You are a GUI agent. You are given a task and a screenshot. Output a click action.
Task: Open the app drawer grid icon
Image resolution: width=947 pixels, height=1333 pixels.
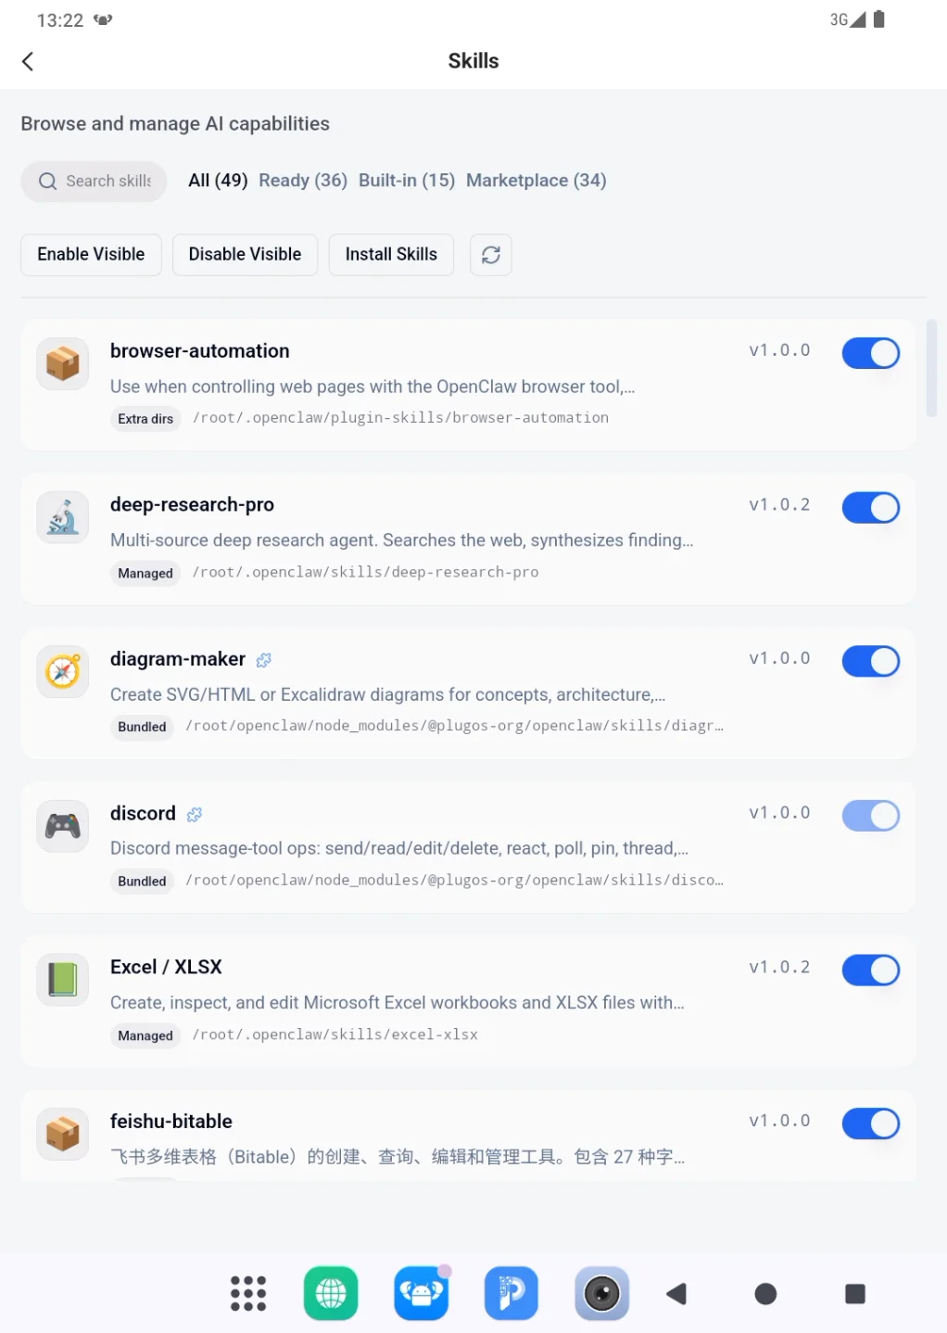click(x=247, y=1293)
